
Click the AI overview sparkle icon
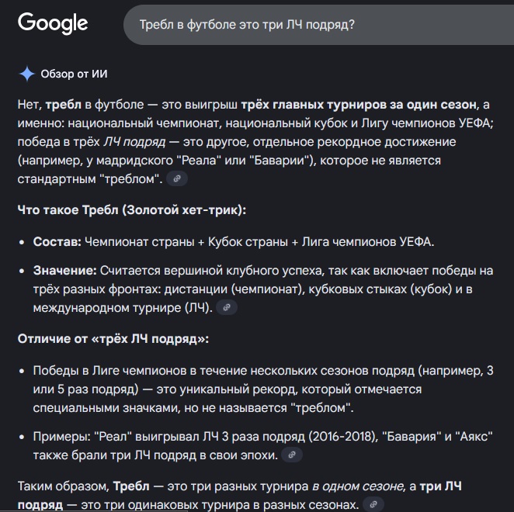26,74
